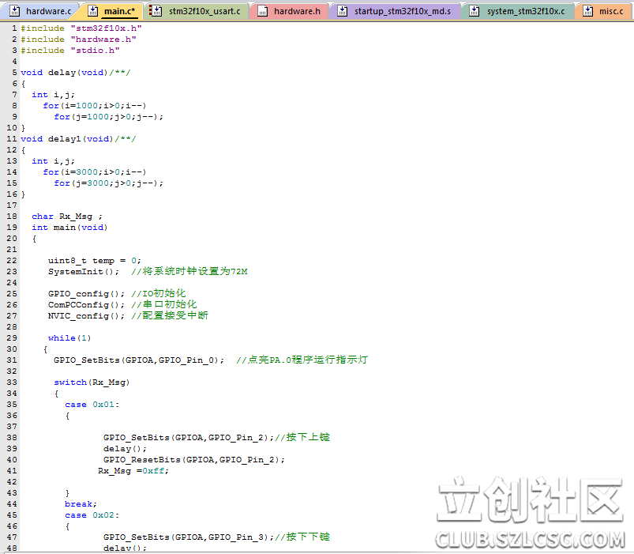Image resolution: width=634 pixels, height=554 pixels.
Task: Place cursor on the #include "stdio.h" line
Action: [70, 51]
